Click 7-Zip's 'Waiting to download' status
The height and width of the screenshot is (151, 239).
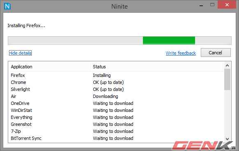click(113, 131)
